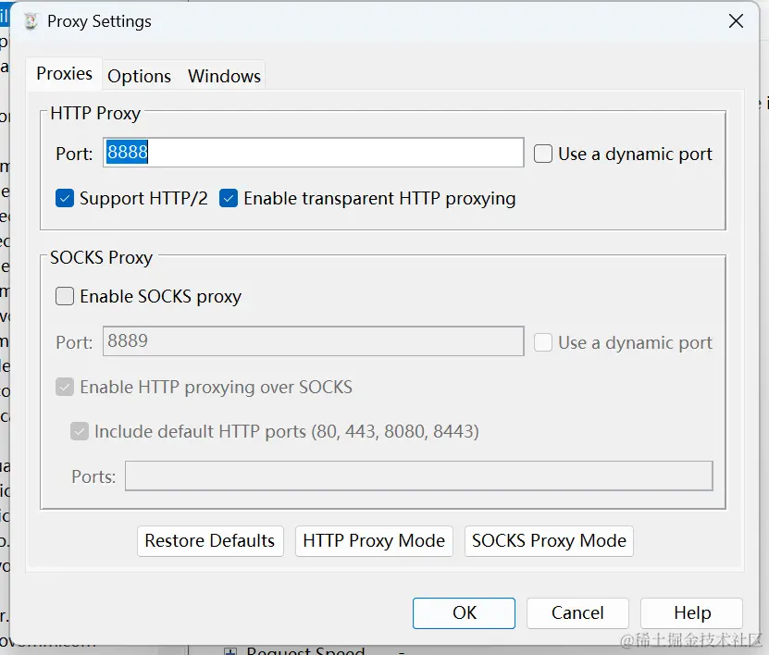Click the Charles icon in the title bar

click(x=31, y=21)
